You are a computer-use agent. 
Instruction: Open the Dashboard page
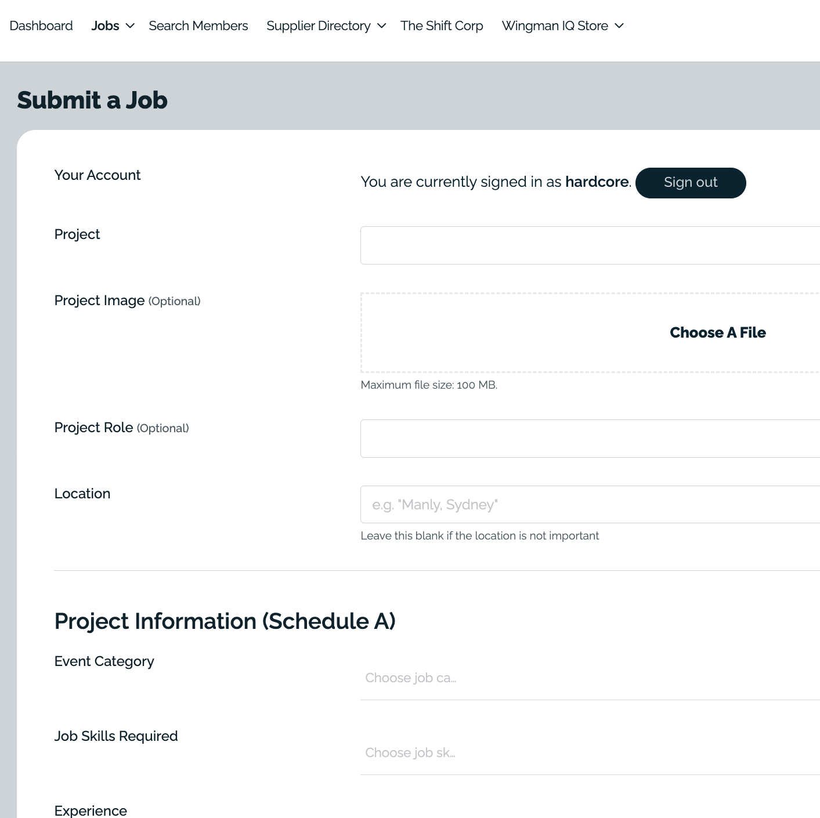click(41, 26)
